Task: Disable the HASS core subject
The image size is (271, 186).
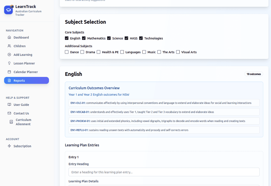Action: (127, 38)
